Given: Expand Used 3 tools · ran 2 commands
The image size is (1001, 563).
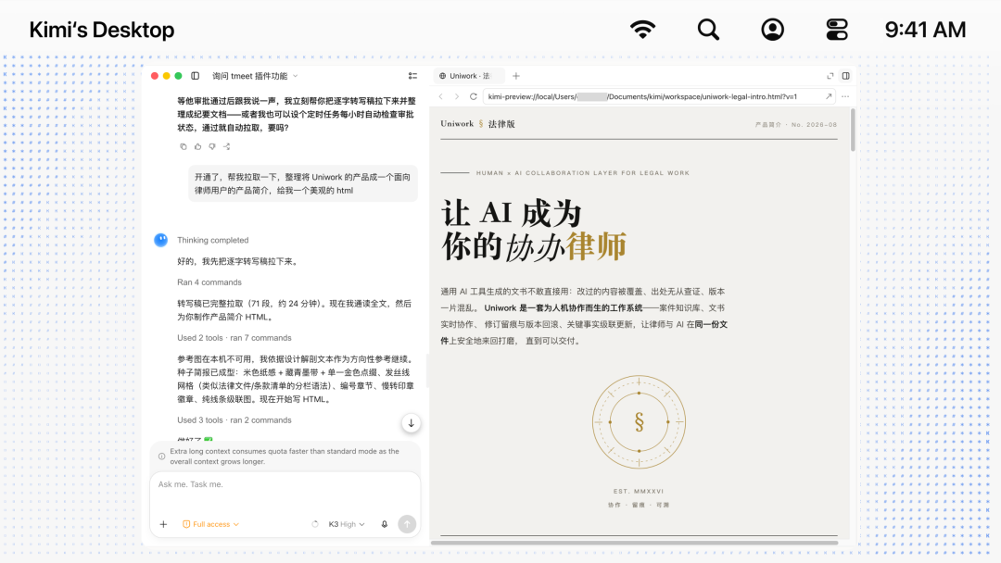Looking at the screenshot, I should coord(234,420).
